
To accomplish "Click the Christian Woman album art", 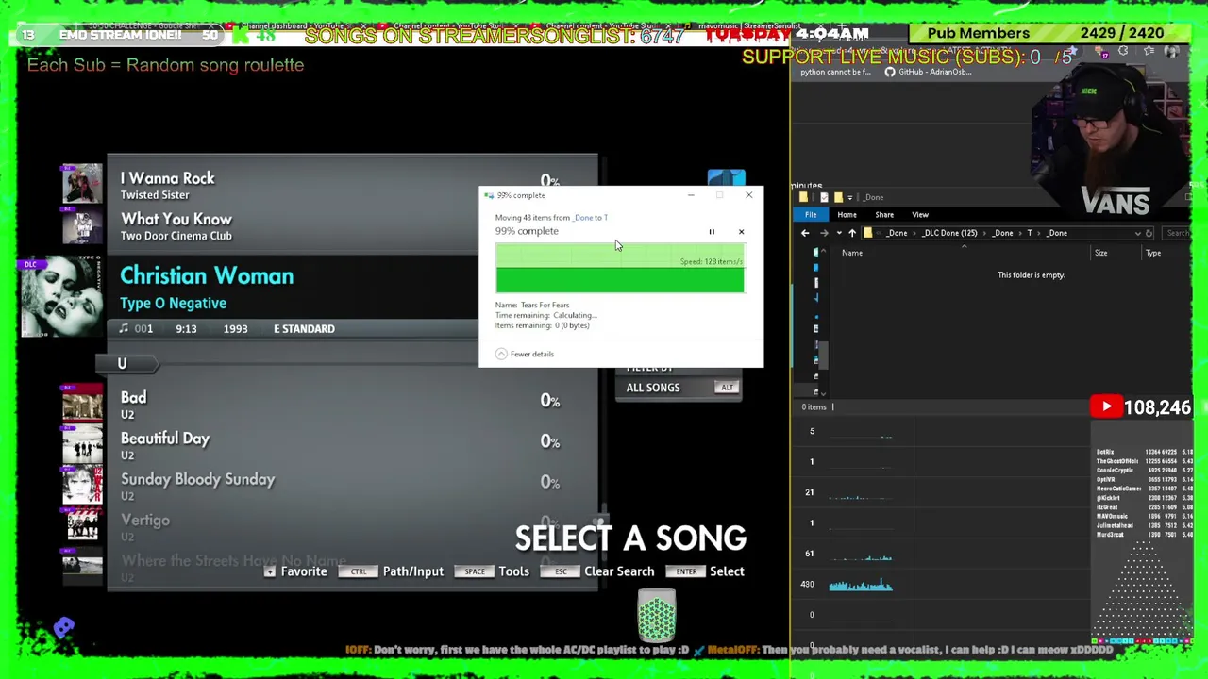I will coord(62,296).
